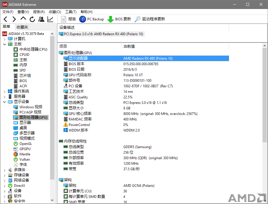Go up one level in toolbar

[x=23, y=19]
